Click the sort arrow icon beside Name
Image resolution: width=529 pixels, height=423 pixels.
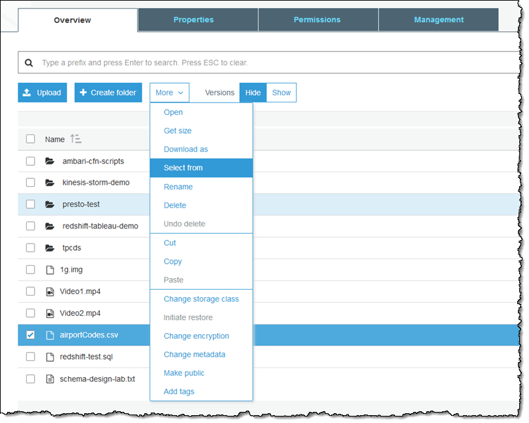76,139
